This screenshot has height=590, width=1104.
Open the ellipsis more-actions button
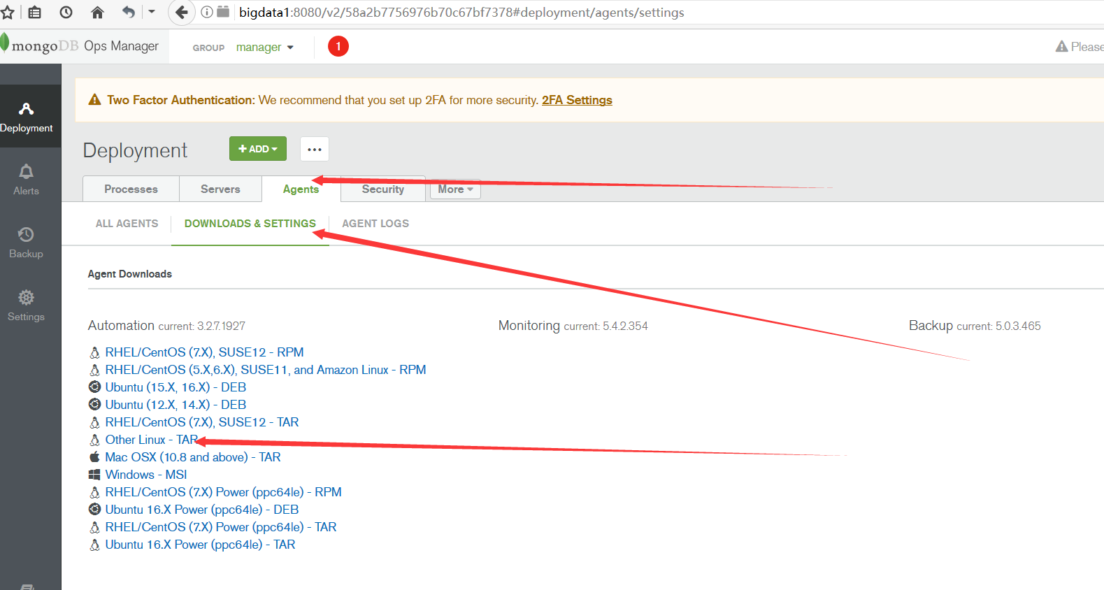pyautogui.click(x=315, y=149)
